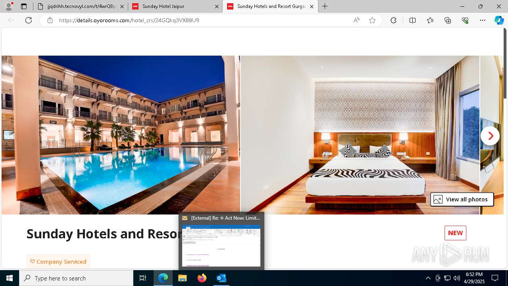This screenshot has width=508, height=286.
Task: Select the Sunday Hotels and Resort heading
Action: click(x=102, y=234)
